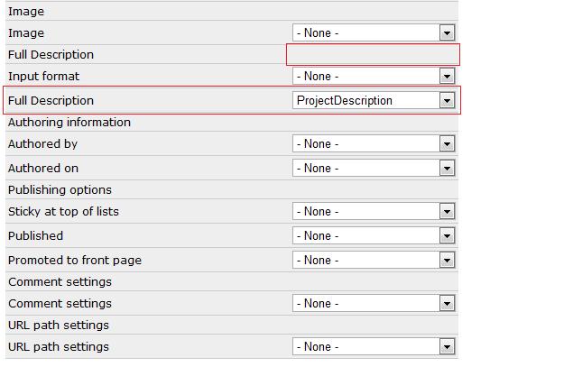The width and height of the screenshot is (564, 367).
Task: Expand the Comment settings dropdown
Action: click(373, 304)
